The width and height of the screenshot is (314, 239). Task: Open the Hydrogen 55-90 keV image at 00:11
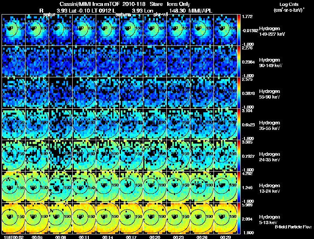point(84,93)
